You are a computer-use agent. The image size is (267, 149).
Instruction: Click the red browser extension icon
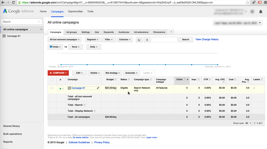[x=260, y=2]
